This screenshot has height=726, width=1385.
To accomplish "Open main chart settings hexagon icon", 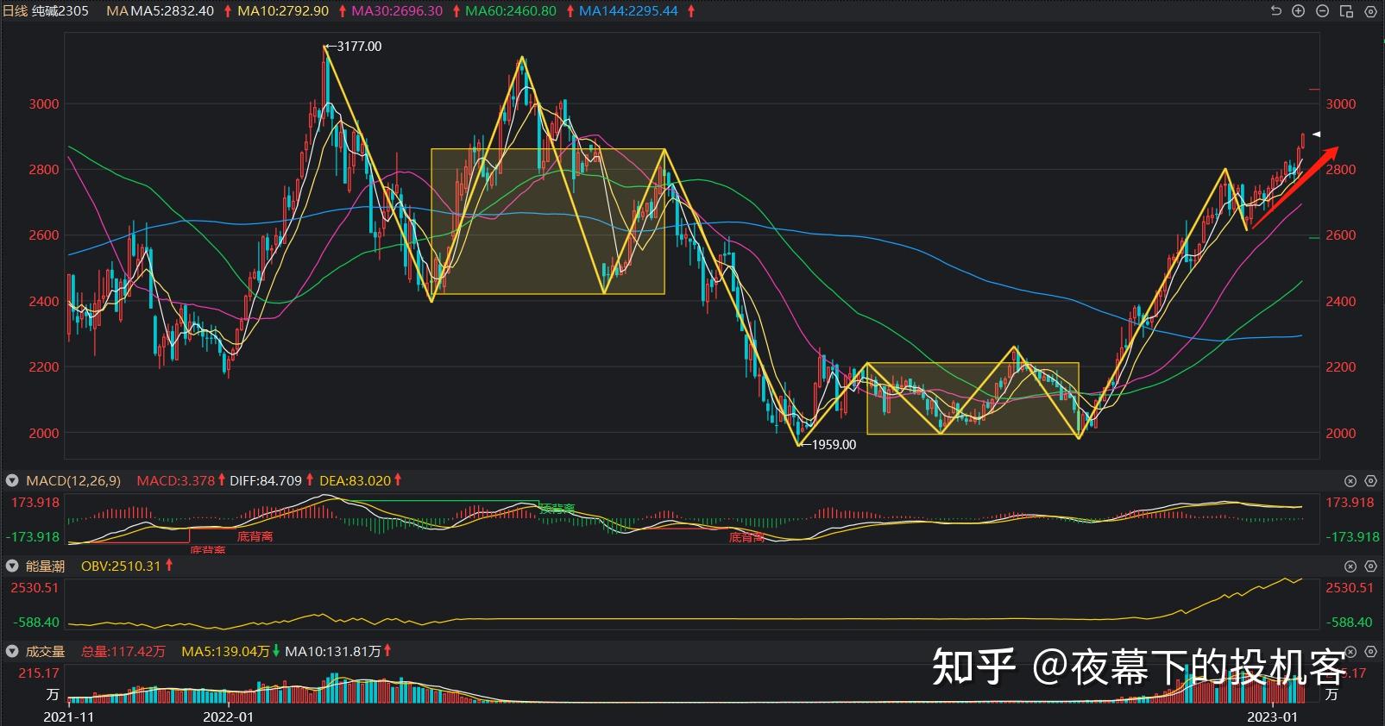I will (x=1370, y=11).
